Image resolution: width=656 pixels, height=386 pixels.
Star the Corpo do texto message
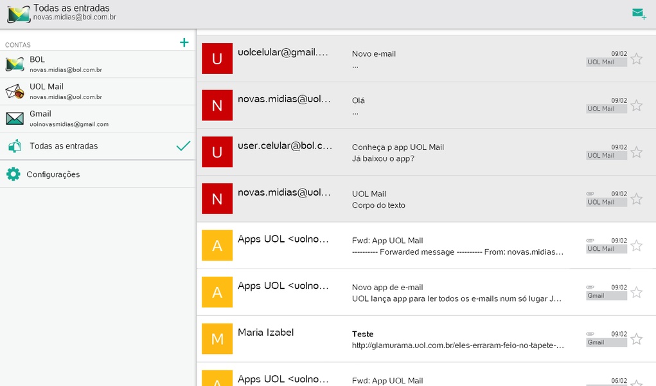pos(636,199)
